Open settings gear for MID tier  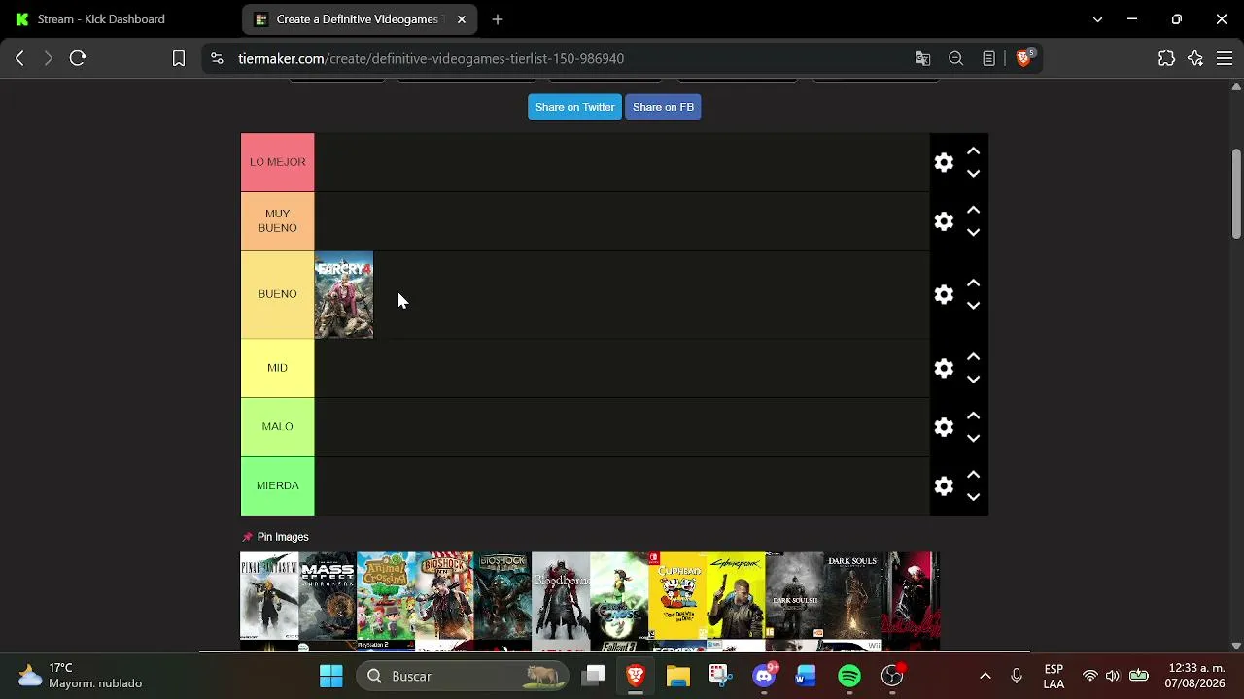click(944, 368)
